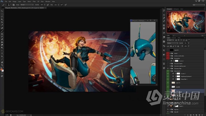Image resolution: width=206 pixels, height=116 pixels.
Task: Select the Path Selection tool
Action: click(x=2, y=56)
